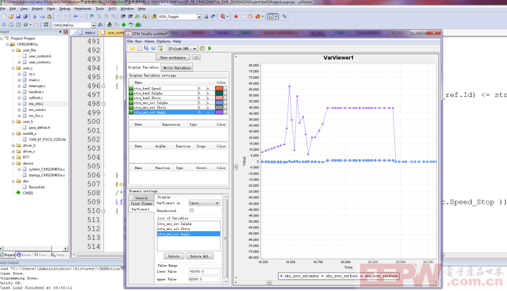The width and height of the screenshot is (507, 291).
Task: Toggle the green D marker for stru_bemf.Ebeta
Action: pyautogui.click(x=131, y=98)
